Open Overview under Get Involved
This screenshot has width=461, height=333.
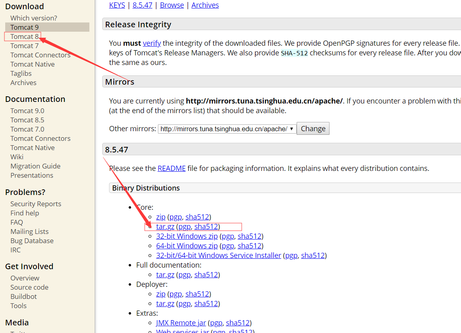pyautogui.click(x=25, y=278)
